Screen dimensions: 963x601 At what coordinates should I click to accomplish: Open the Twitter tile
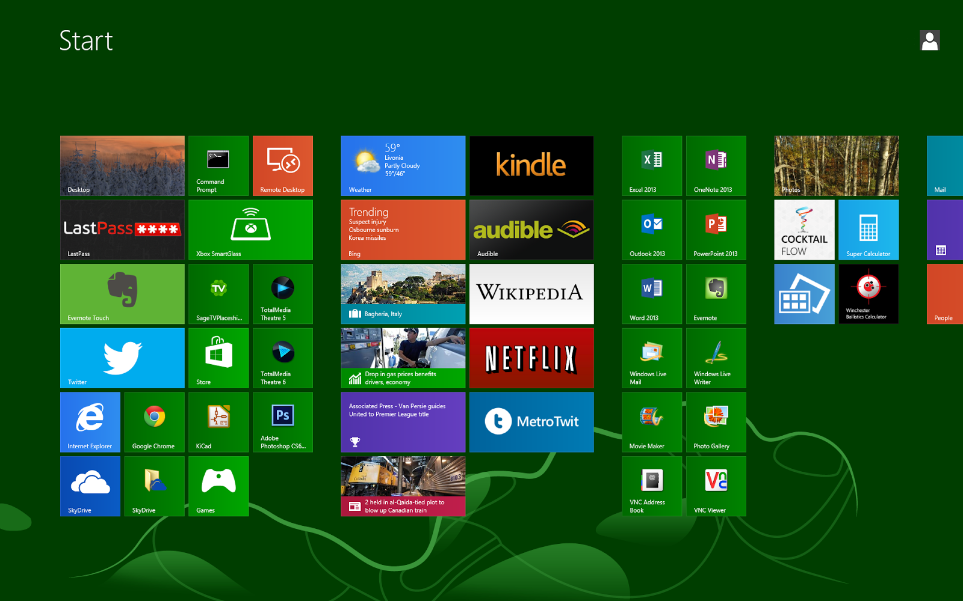coord(122,358)
